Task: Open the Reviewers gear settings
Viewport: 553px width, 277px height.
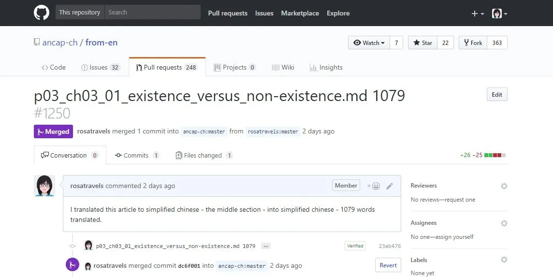Action: [x=504, y=186]
